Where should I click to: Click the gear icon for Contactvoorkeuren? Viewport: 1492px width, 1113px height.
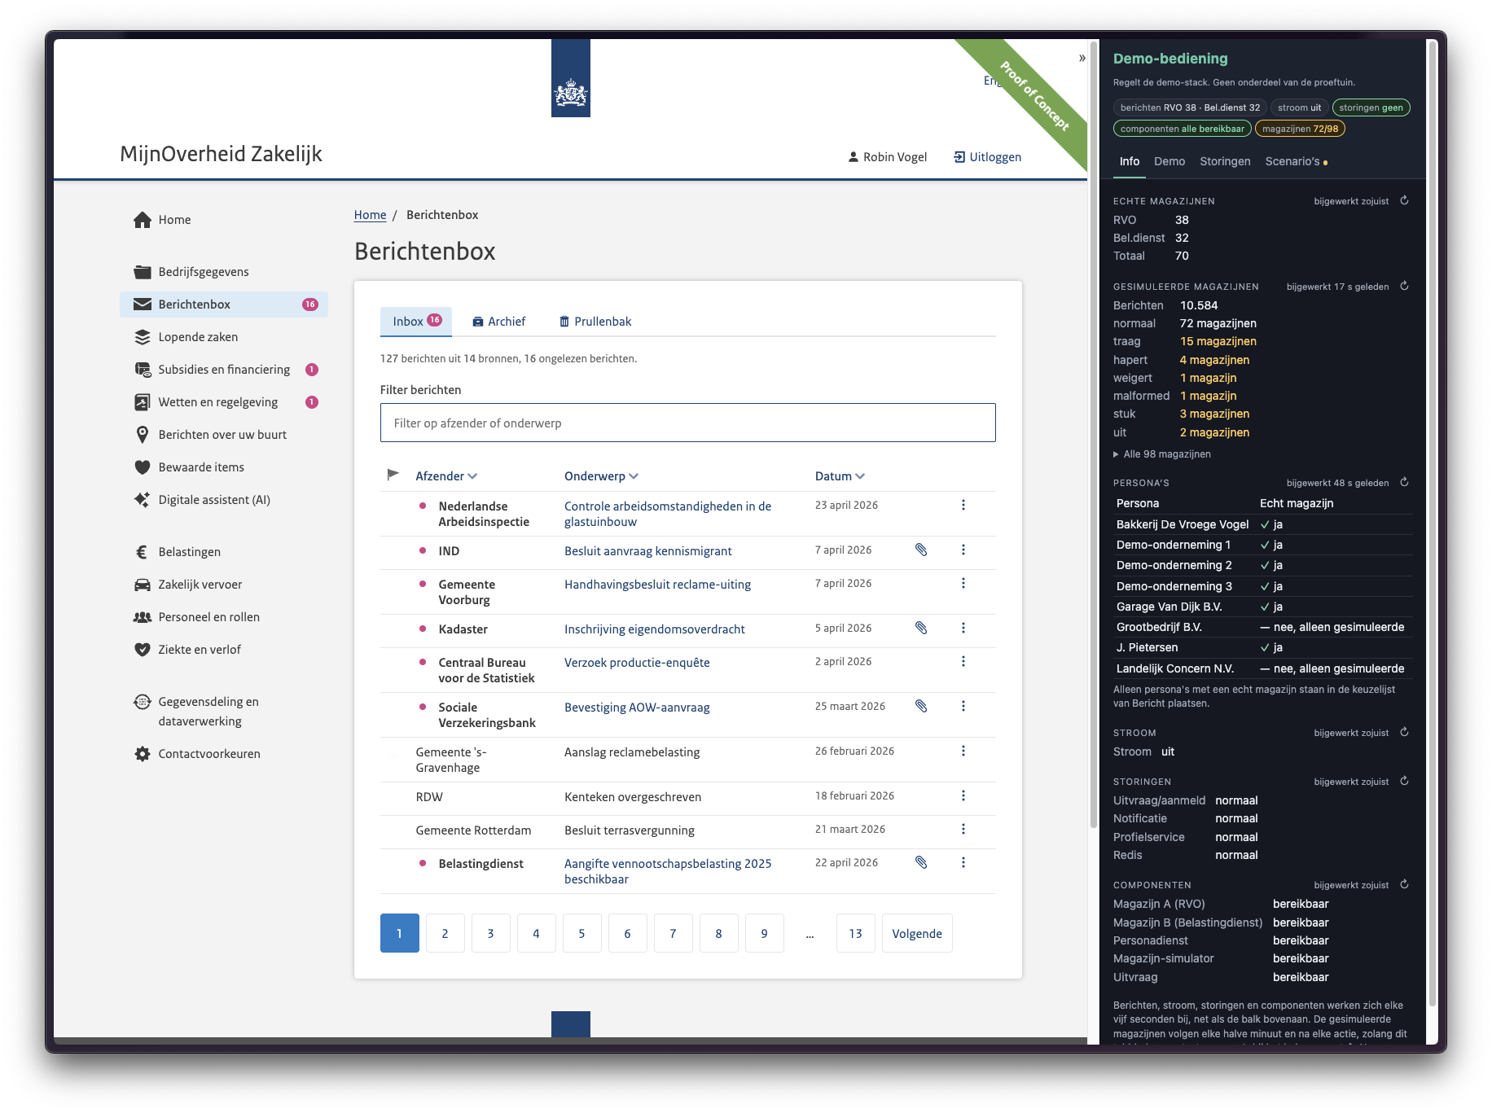pos(143,754)
